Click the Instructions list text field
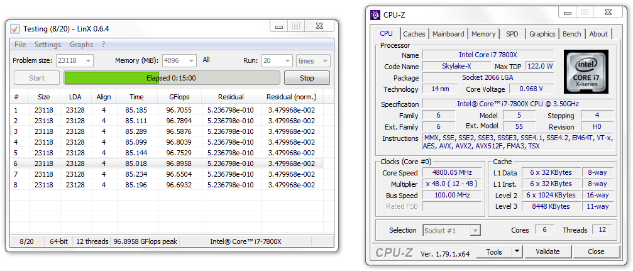Viewport: 633px width, 271px height. (x=518, y=142)
